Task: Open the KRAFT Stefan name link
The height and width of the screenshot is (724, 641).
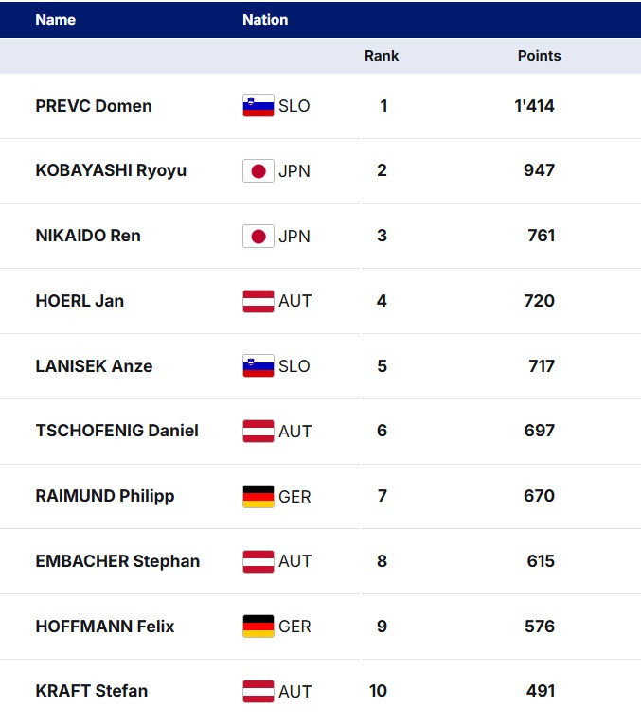Action: [x=92, y=691]
